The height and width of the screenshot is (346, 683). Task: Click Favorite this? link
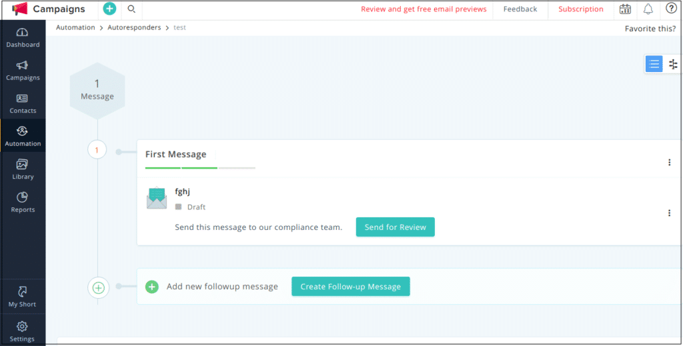[x=650, y=29]
